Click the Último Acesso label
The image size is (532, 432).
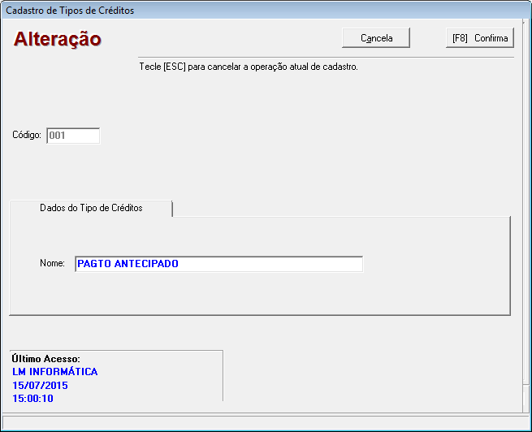tap(46, 358)
